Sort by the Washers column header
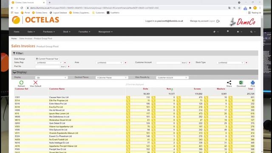Image resolution: width=272 pixels, height=153 pixels. point(221,89)
